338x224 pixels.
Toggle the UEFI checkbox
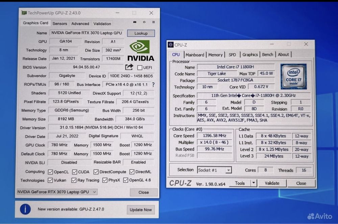point(140,68)
